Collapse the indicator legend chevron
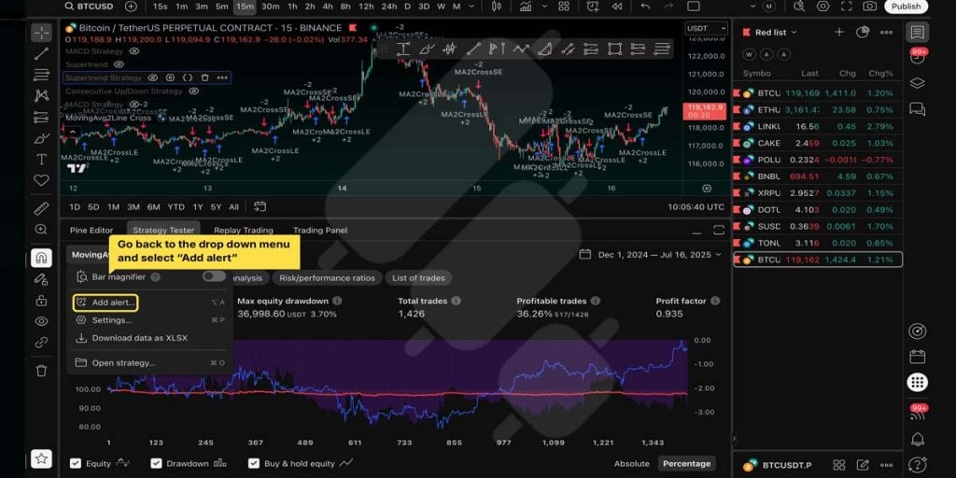956x478 pixels. click(x=72, y=132)
